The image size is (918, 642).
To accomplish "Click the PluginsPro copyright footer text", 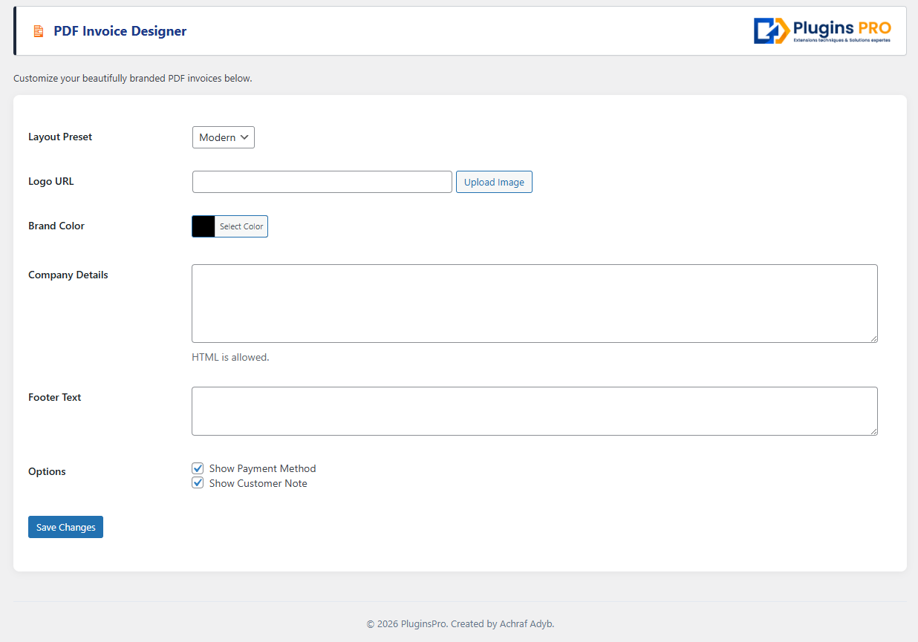I will (460, 623).
